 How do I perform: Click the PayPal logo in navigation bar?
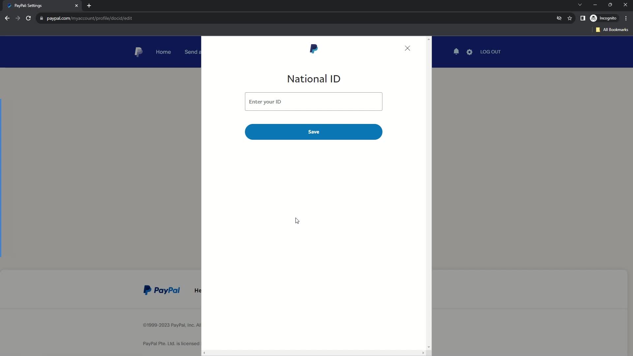(139, 52)
